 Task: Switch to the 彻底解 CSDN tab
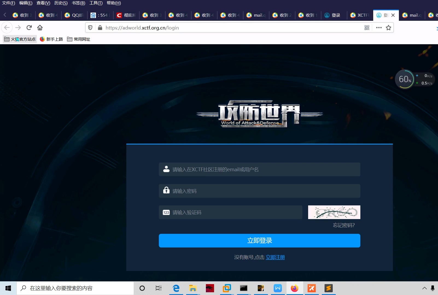[x=126, y=15]
